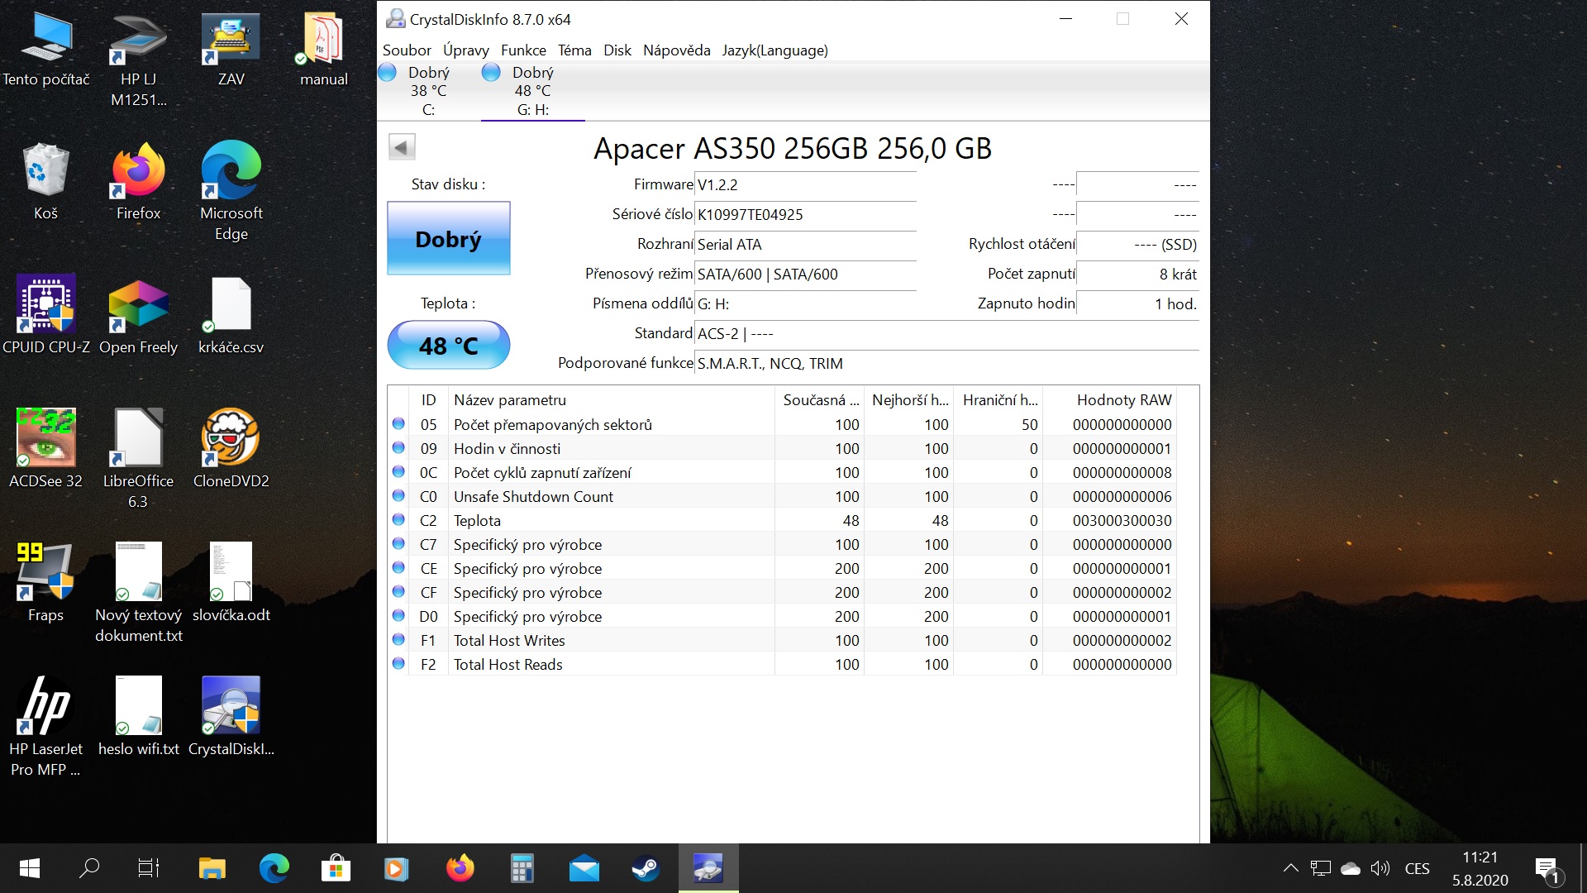The height and width of the screenshot is (893, 1587).
Task: Show hidden system tray icons chevron
Action: click(1289, 868)
